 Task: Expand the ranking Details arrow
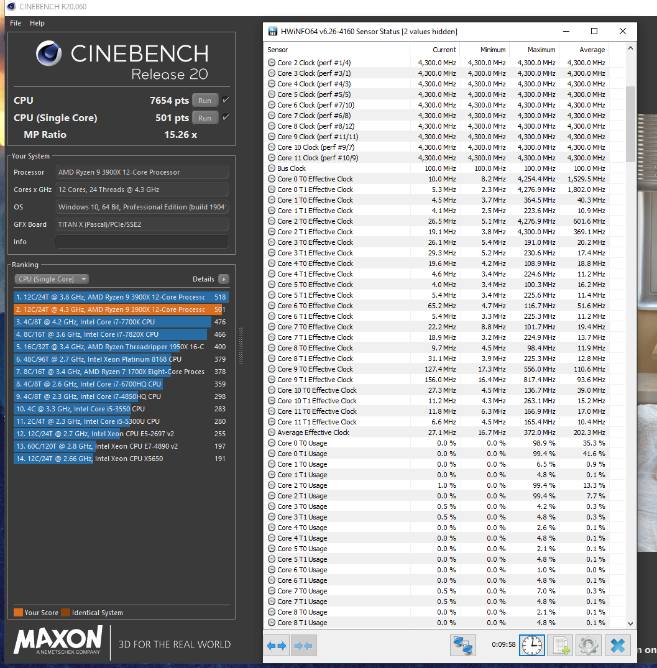(224, 279)
